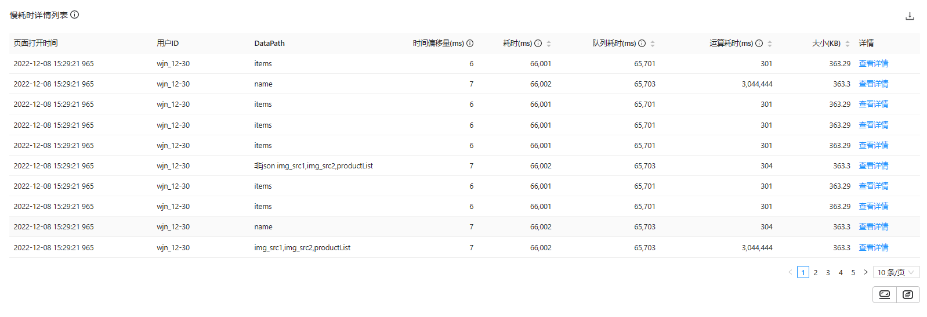Open the 10 条/页 page size dropdown
This screenshot has height=317, width=927.
896,272
